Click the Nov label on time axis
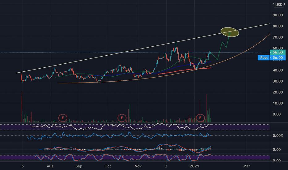This screenshot has height=170, width=288. tap(138, 166)
